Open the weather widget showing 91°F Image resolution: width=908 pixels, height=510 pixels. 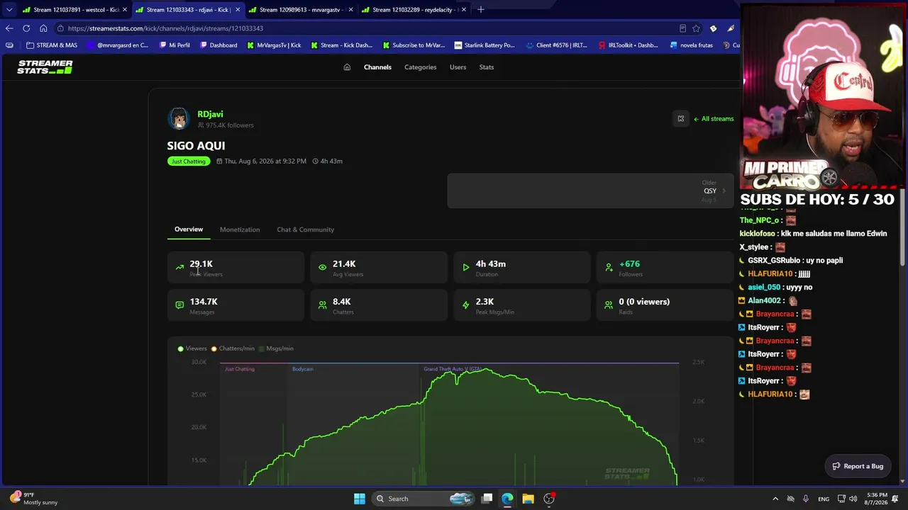(x=34, y=499)
